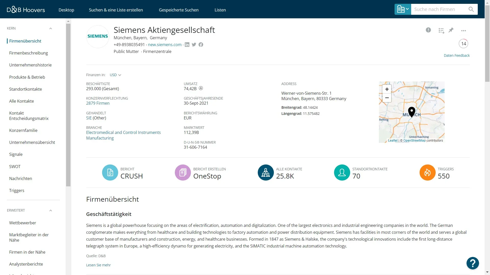
Task: Click the help question mark button
Action: point(472,263)
